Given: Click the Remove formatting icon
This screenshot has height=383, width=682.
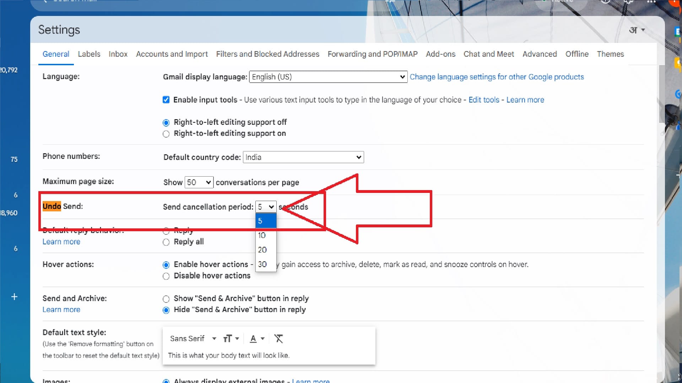Looking at the screenshot, I should click(x=279, y=339).
